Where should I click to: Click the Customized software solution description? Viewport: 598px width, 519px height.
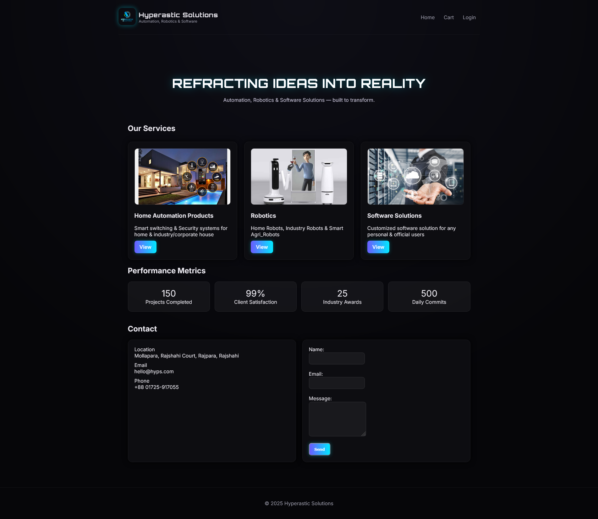(411, 231)
